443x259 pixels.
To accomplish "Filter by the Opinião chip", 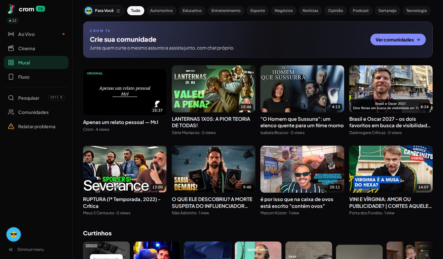I will 335,11.
